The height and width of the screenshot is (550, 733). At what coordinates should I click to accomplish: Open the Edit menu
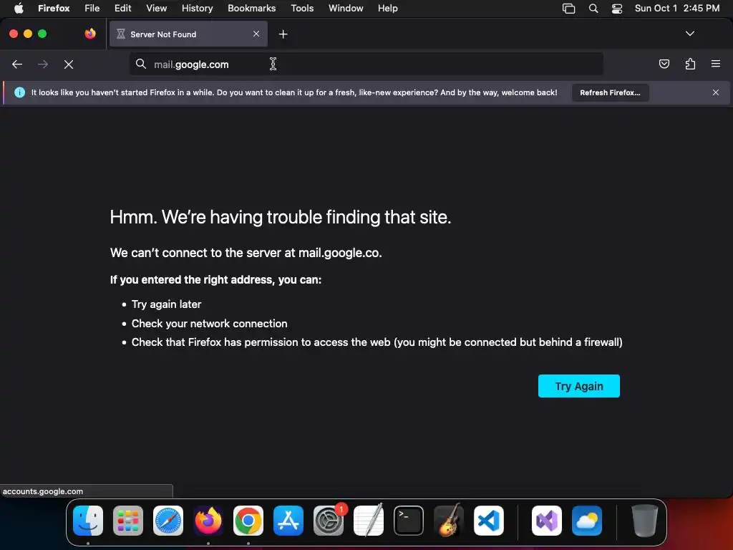tap(122, 8)
